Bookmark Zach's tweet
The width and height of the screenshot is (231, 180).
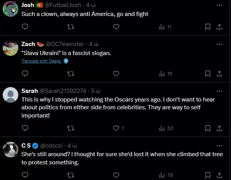click(x=208, y=73)
